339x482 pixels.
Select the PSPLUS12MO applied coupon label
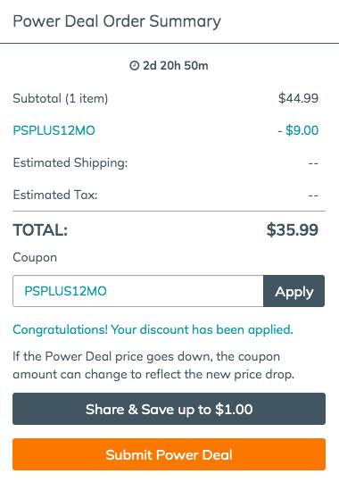[x=54, y=130]
